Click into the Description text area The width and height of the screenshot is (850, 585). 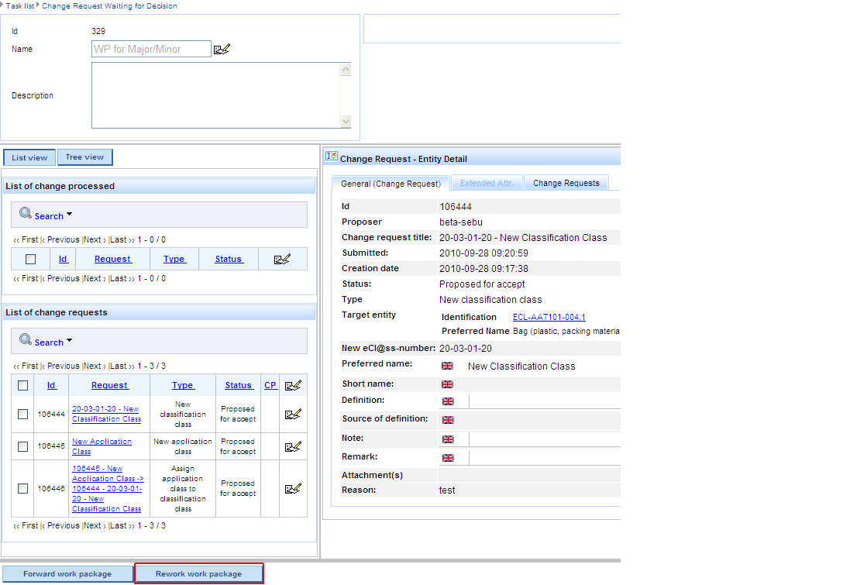click(215, 95)
